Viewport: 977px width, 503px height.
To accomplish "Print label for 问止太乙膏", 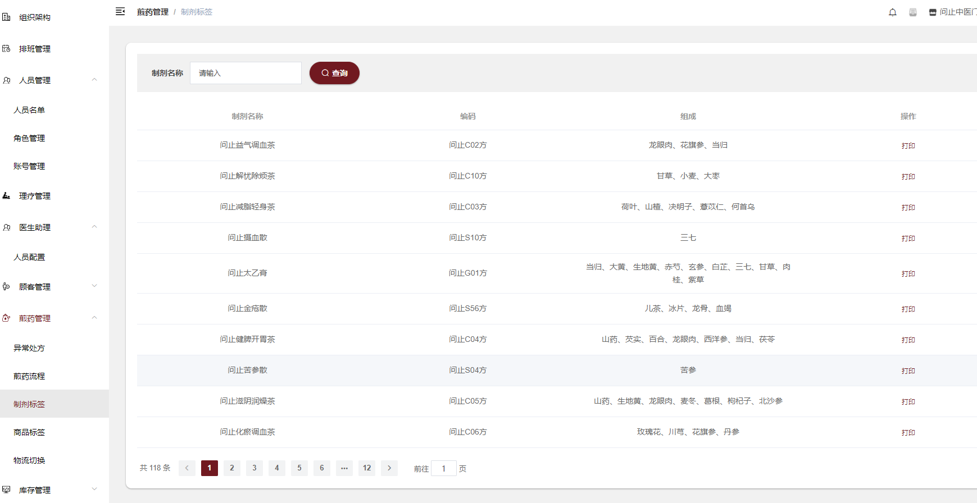I will click(x=908, y=273).
